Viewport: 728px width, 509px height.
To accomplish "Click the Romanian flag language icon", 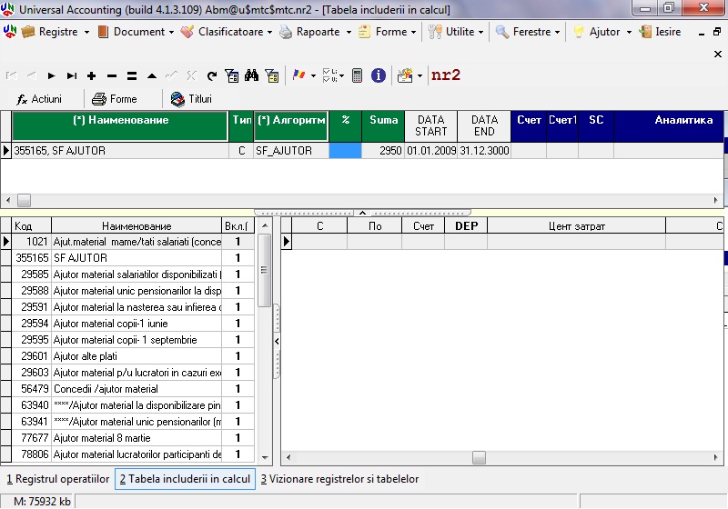I will click(299, 75).
